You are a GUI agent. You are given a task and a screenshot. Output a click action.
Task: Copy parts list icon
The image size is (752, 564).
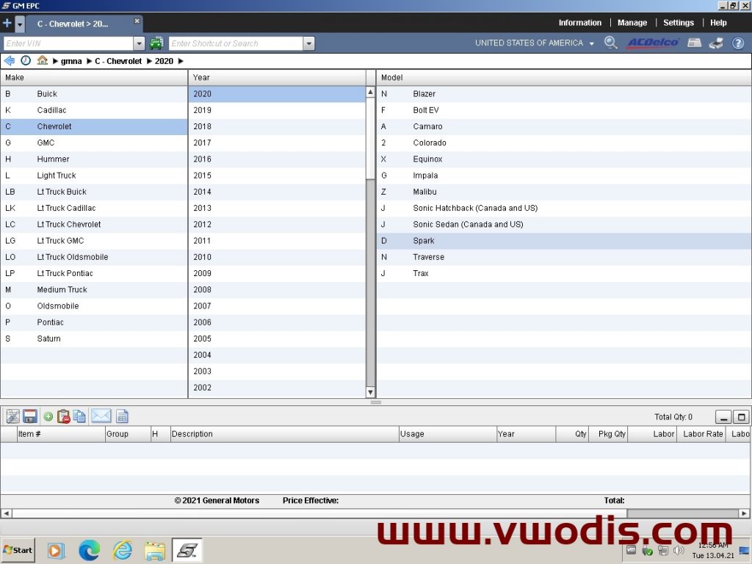point(79,416)
